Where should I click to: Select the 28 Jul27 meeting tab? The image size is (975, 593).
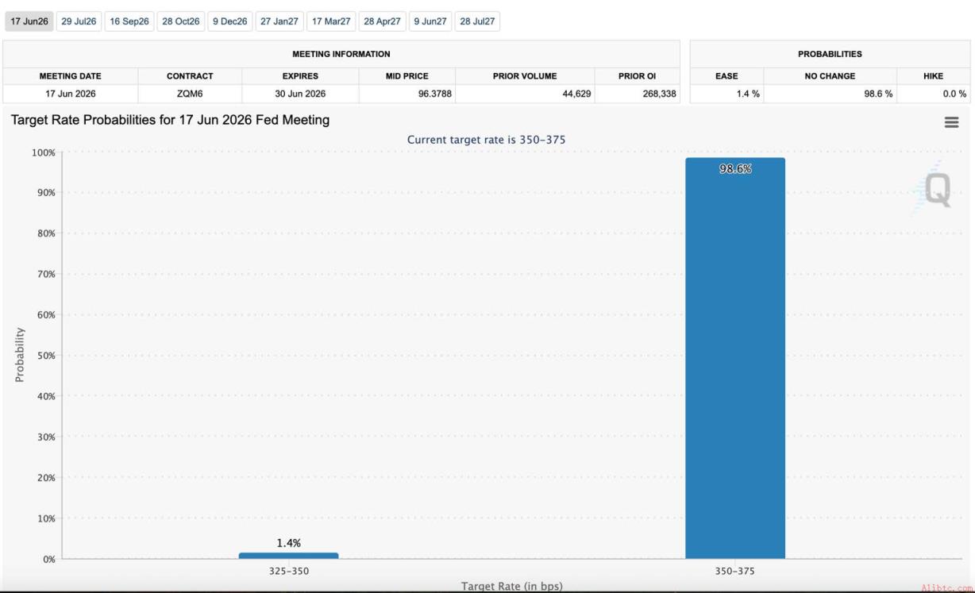477,21
